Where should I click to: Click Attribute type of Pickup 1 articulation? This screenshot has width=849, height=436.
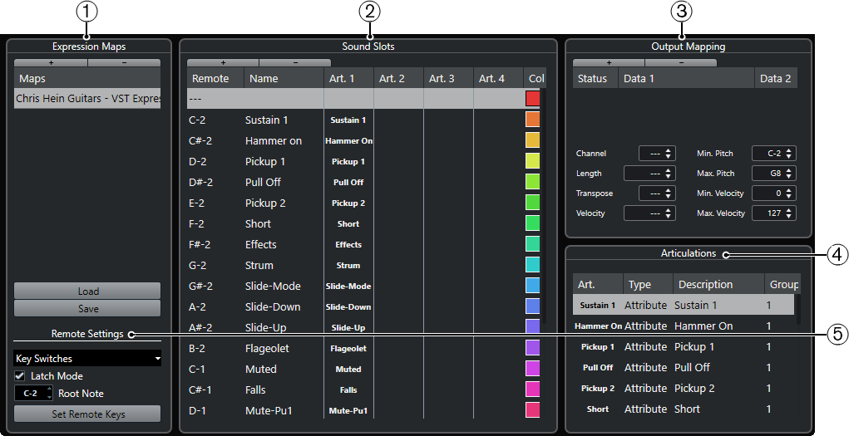(x=645, y=347)
